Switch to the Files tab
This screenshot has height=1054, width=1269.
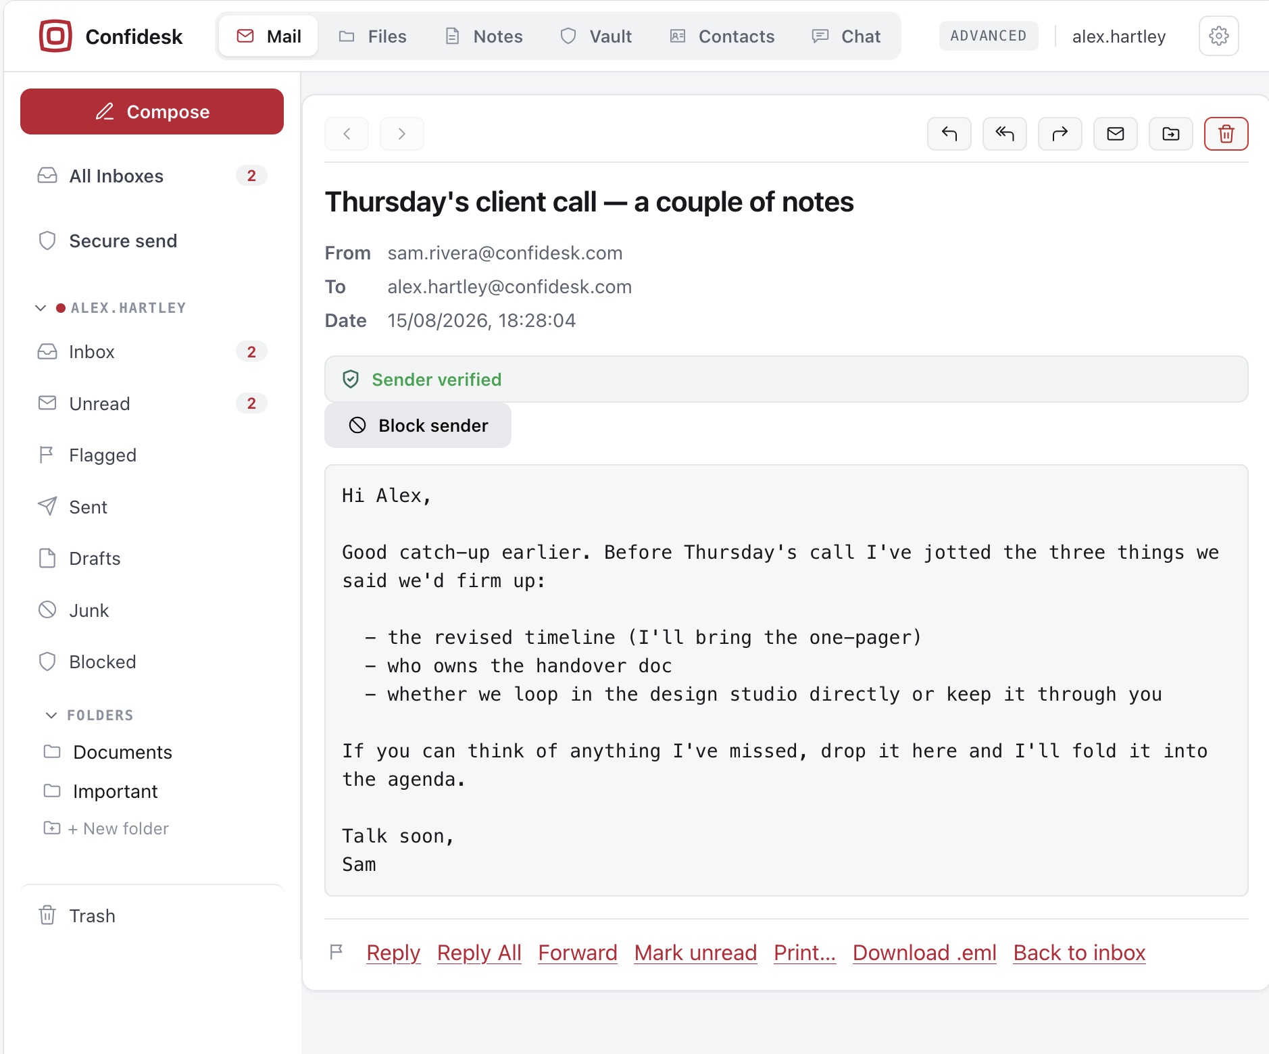coord(373,36)
